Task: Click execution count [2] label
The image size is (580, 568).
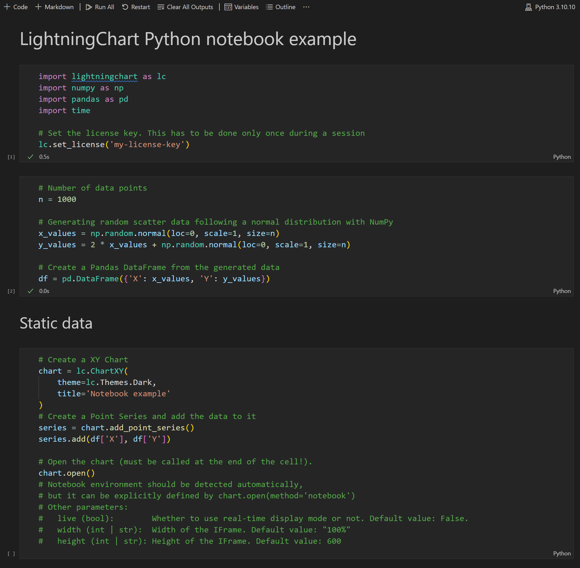Action: click(x=11, y=291)
